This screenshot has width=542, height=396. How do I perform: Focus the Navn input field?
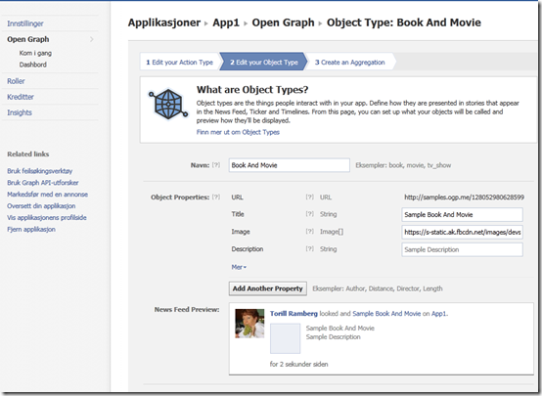(289, 165)
